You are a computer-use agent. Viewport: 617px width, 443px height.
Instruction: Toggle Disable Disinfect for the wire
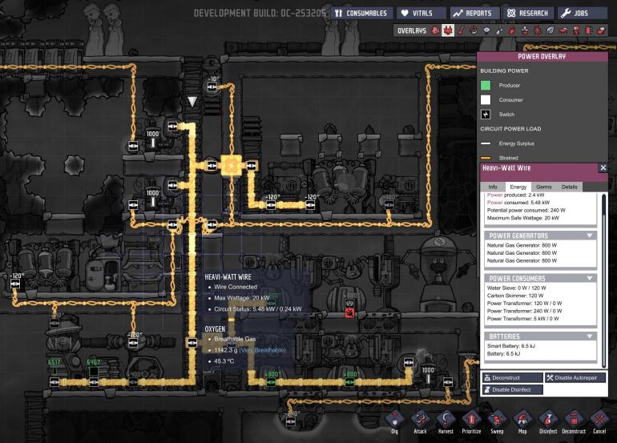[x=513, y=389]
